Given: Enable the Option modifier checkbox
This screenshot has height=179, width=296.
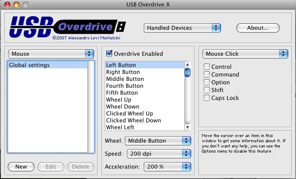Looking at the screenshot, I should coord(207,82).
